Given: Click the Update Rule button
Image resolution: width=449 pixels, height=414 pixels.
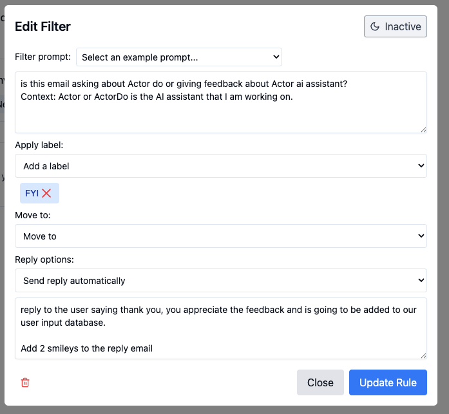Looking at the screenshot, I should [x=388, y=382].
